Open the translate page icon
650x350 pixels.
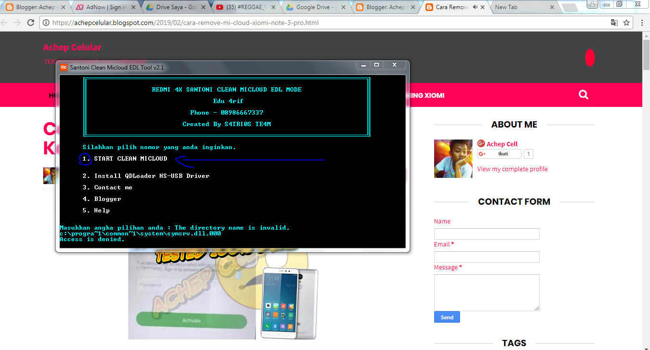click(614, 23)
